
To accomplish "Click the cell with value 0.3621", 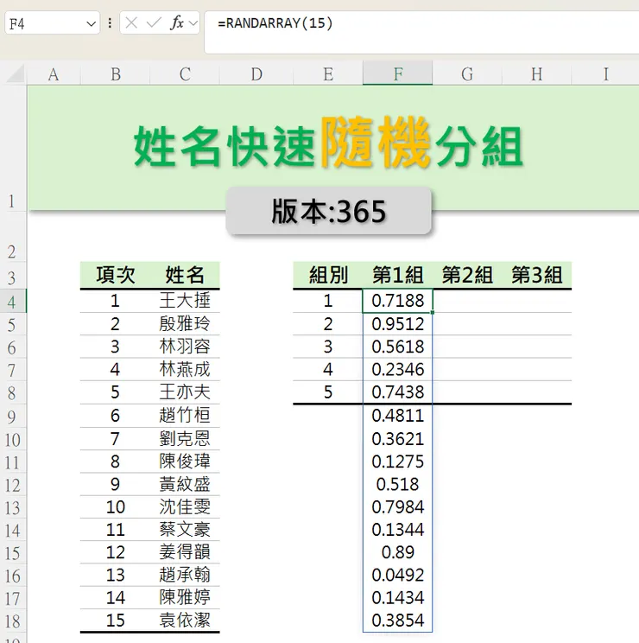I will [398, 439].
